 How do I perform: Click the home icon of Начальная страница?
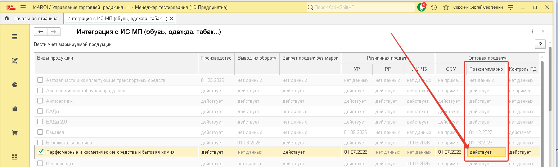(6, 18)
